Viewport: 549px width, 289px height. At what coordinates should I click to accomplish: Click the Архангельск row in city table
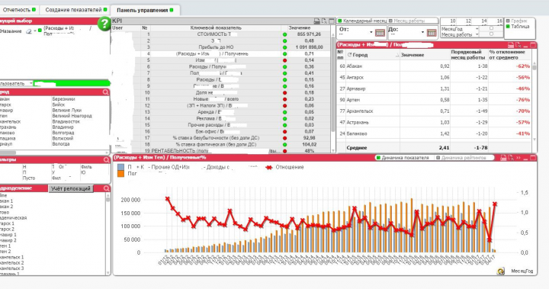[x=434, y=111]
